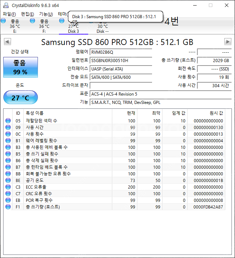
Task: Open the 기능(U) menu
Action: click(x=46, y=14)
